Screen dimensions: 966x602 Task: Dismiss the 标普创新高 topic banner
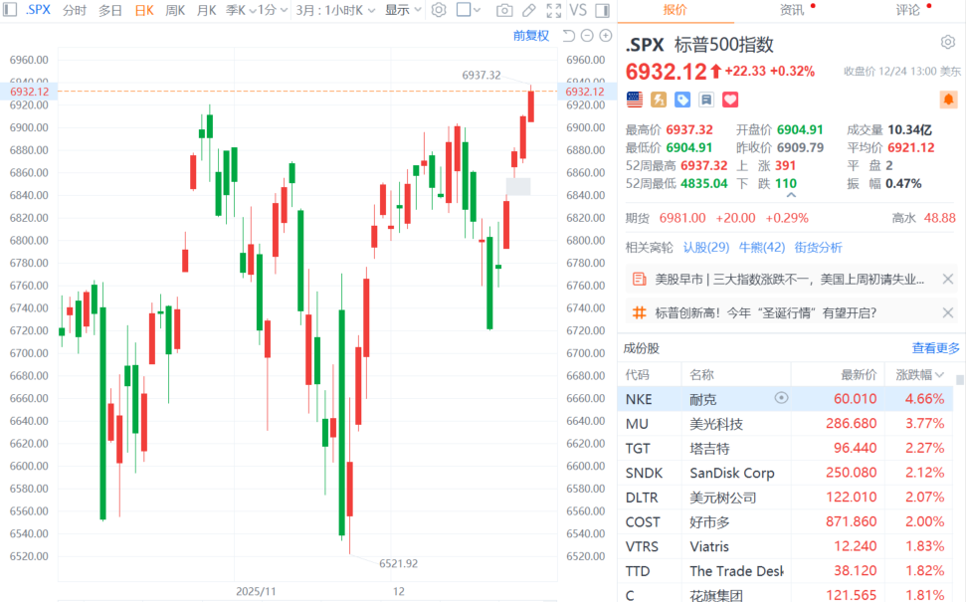point(948,312)
